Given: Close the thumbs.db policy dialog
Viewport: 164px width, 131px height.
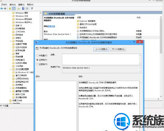Looking at the screenshot, I should click(x=140, y=42).
